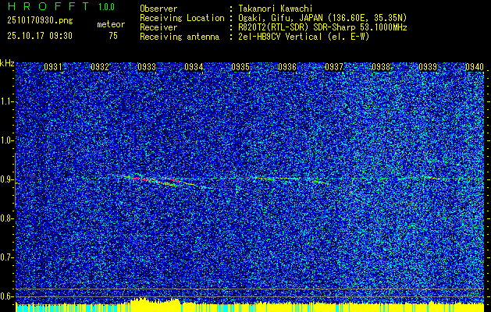Click the meteor count value 75
Screen dimensions: 491x312
(x=113, y=36)
